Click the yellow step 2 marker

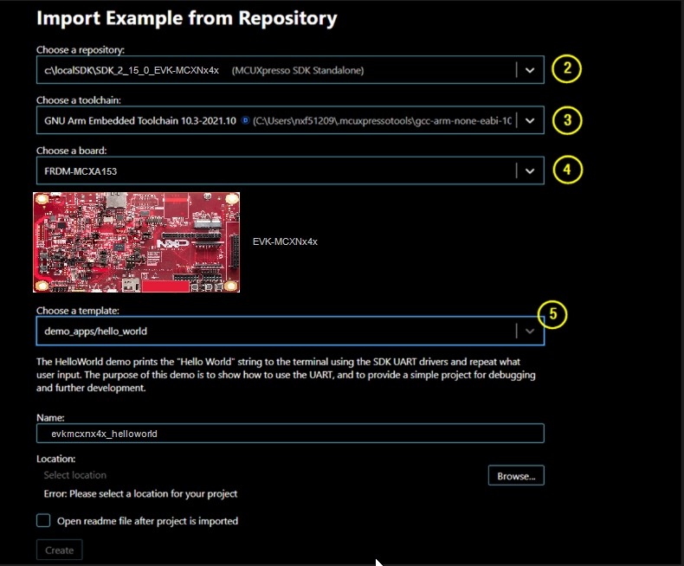(x=565, y=69)
